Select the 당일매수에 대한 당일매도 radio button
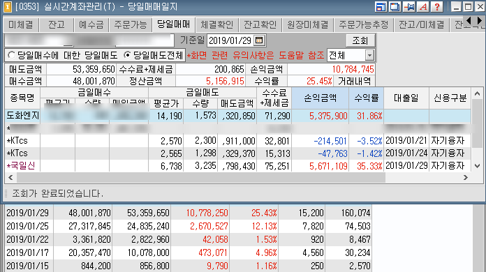 [x=11, y=55]
